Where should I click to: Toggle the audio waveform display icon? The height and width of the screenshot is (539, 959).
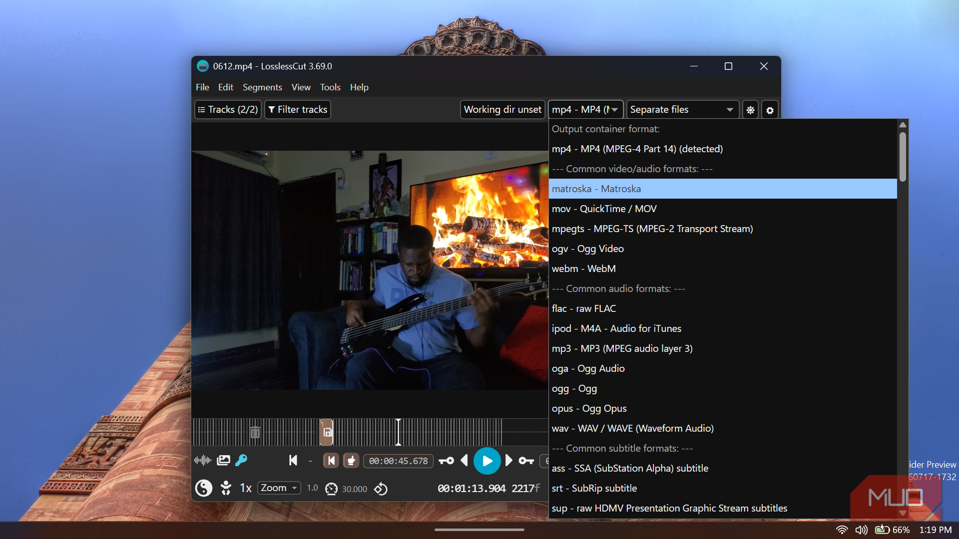[x=202, y=460]
